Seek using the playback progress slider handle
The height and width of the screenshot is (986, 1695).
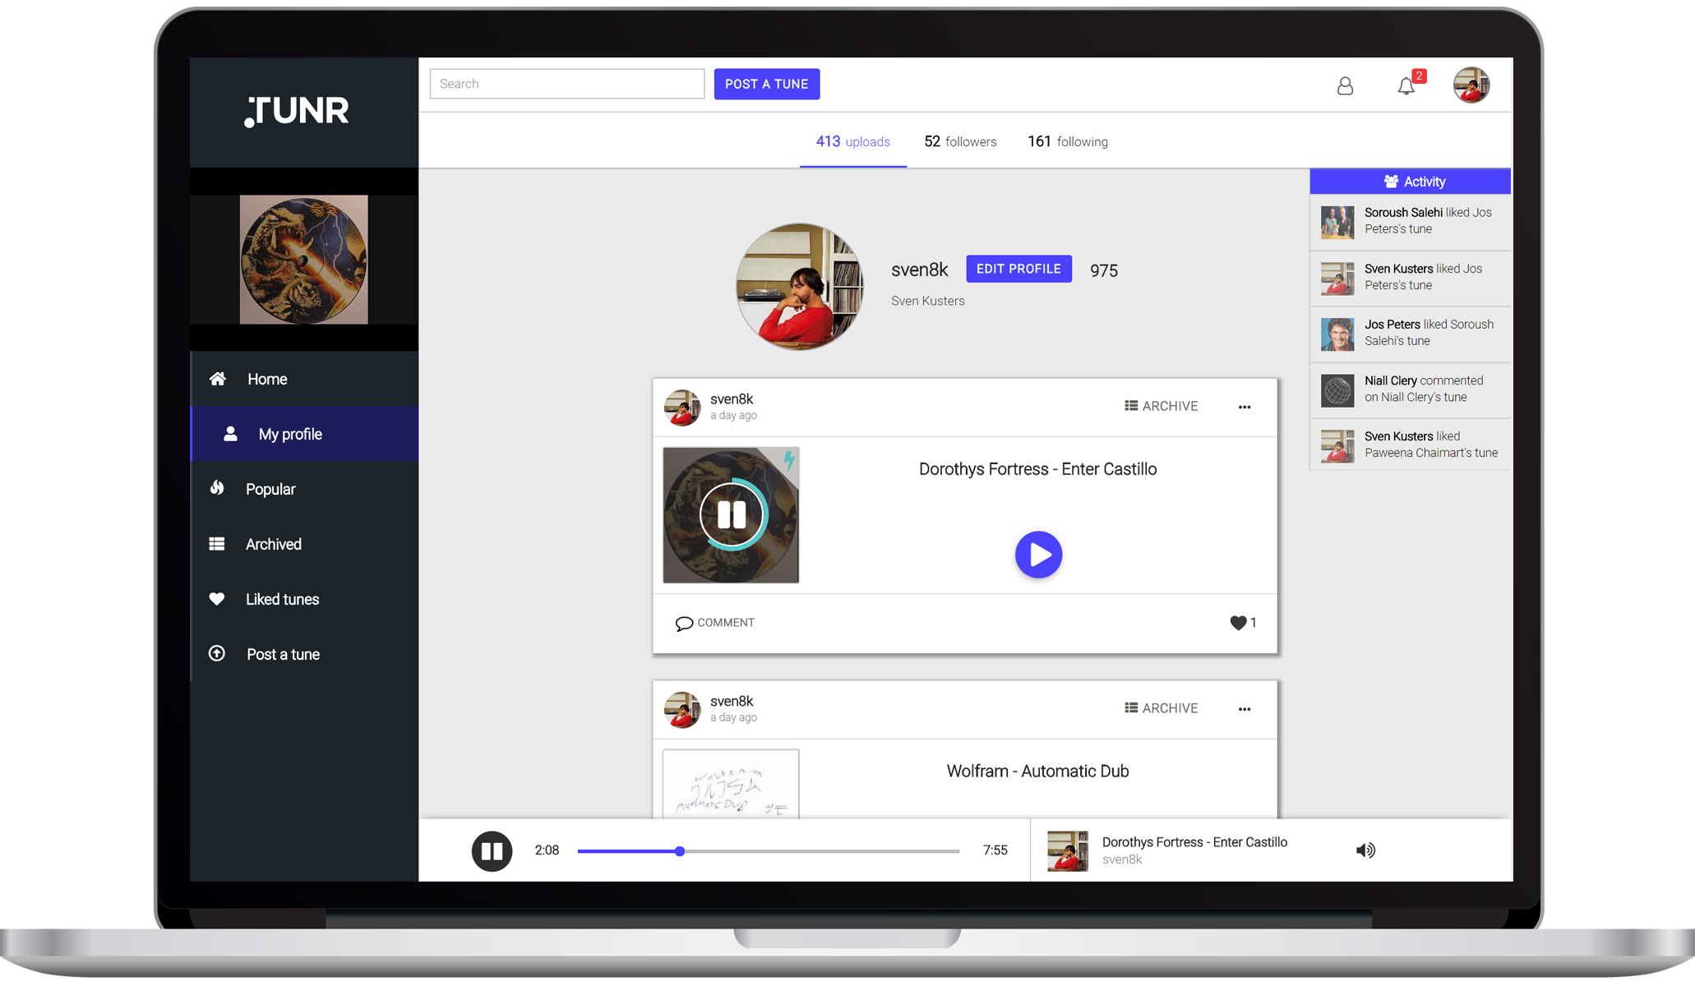click(680, 851)
